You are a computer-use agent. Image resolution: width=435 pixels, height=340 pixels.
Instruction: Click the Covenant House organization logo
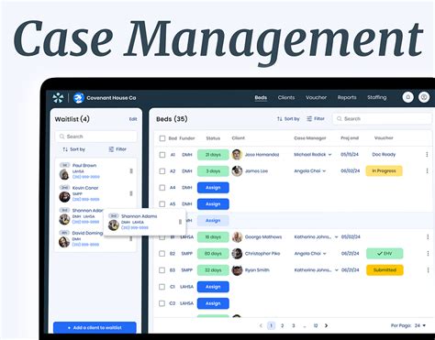click(79, 98)
